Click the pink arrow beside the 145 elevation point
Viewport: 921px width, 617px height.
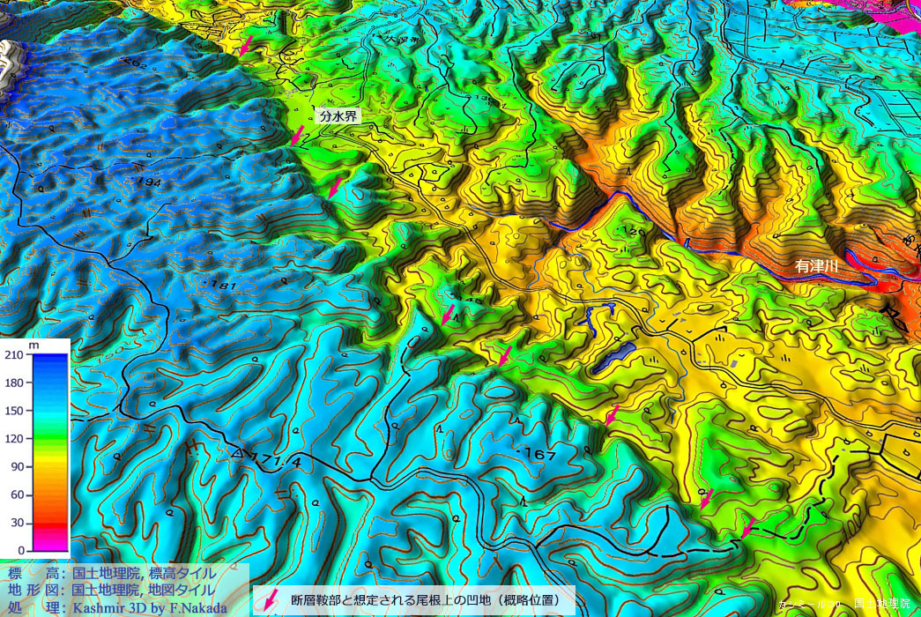[x=449, y=314]
